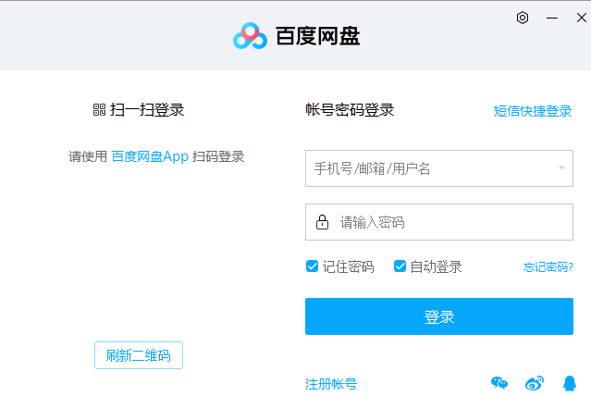Open the 忘记密码? link

[548, 267]
